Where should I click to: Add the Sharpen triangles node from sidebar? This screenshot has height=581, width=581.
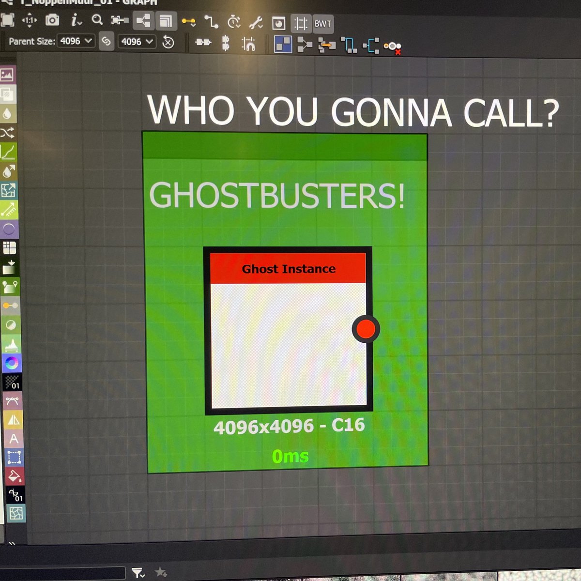tap(13, 419)
